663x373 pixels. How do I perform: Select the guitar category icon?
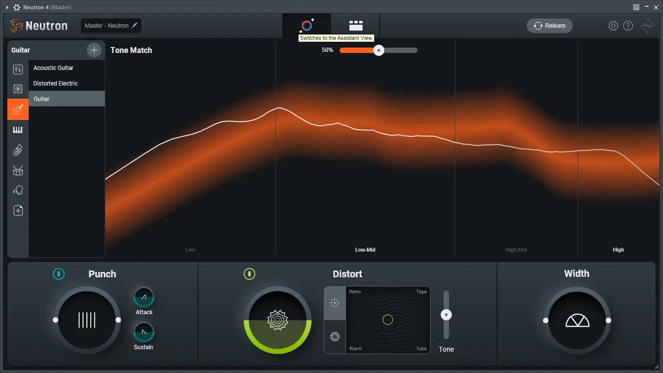click(x=18, y=109)
